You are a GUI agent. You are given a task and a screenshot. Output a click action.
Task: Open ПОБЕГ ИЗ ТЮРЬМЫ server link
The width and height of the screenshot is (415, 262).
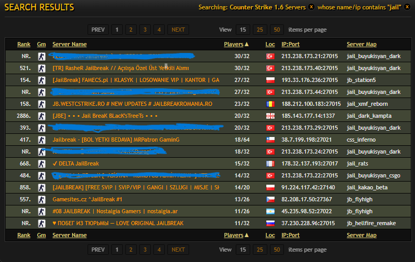[118, 223]
